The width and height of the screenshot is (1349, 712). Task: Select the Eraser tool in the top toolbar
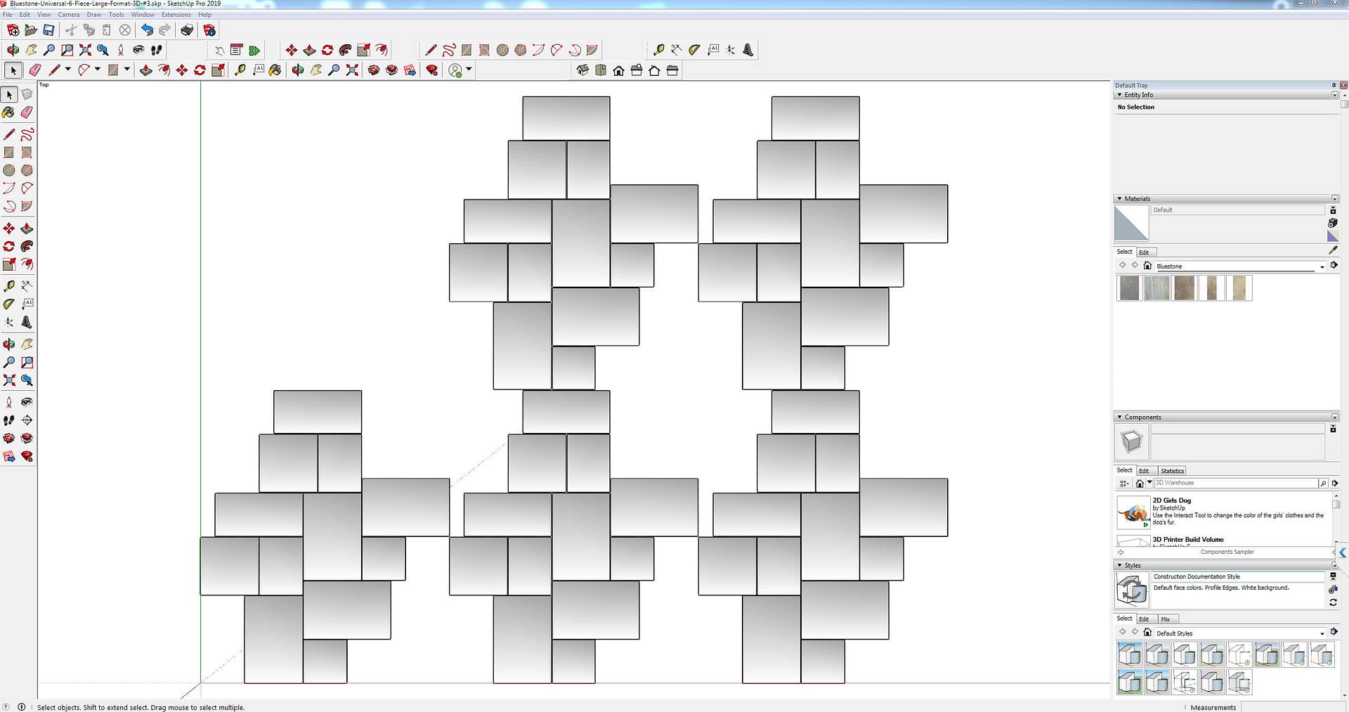pos(34,70)
